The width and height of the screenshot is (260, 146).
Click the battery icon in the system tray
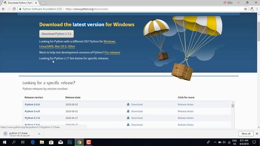[220, 142]
